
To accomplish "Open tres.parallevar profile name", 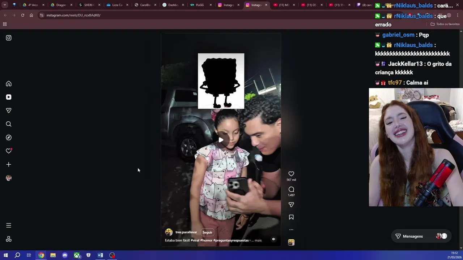I will [x=186, y=232].
